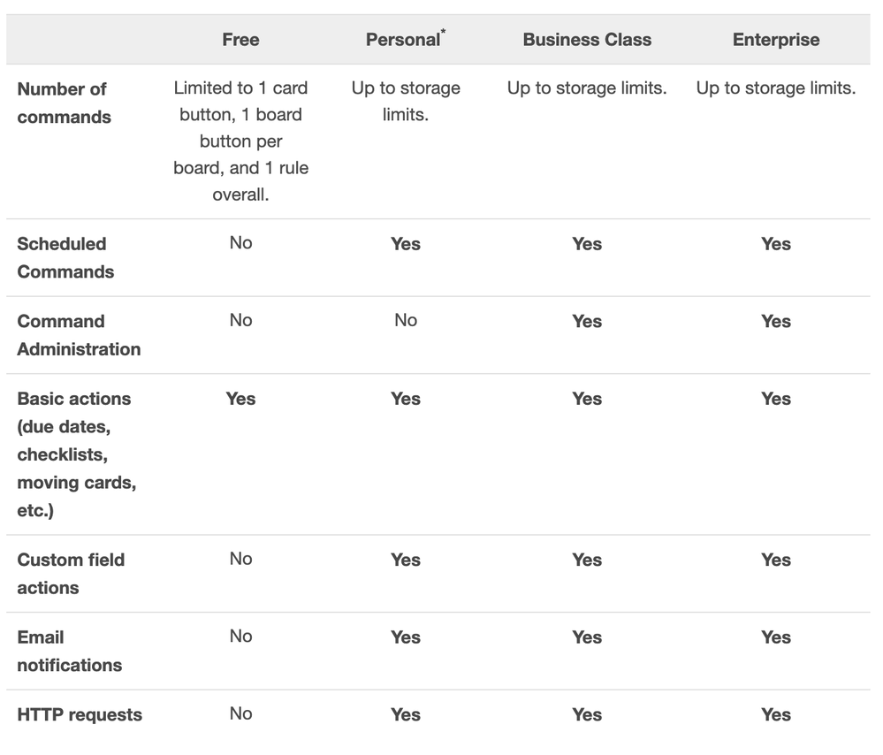This screenshot has height=755, width=883.
Task: Click 'Yes' for Business Class Email notifications
Action: [x=587, y=637]
